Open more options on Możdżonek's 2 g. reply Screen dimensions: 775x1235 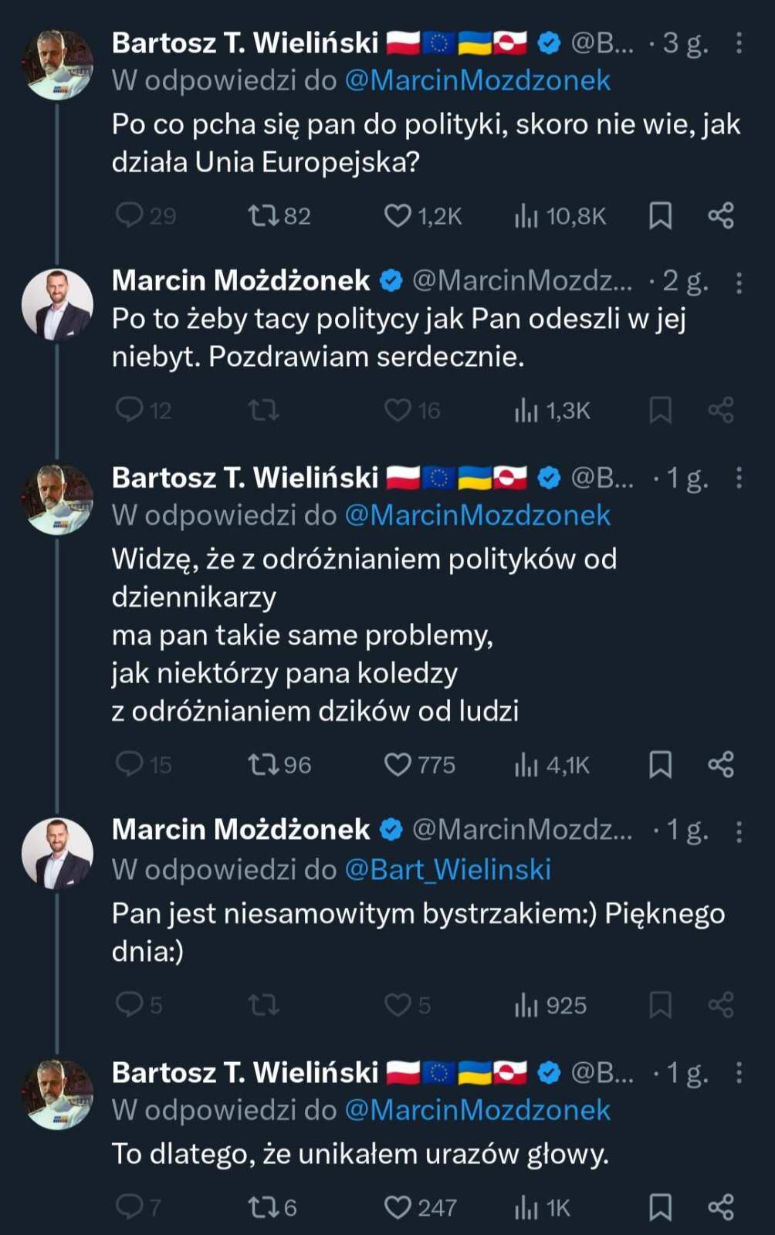739,283
